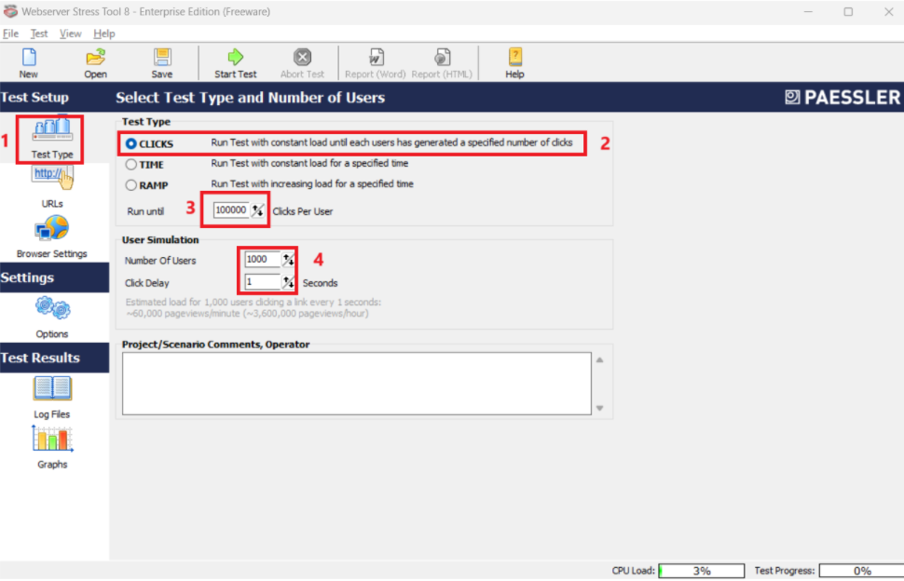This screenshot has width=904, height=581.
Task: Click the Click Delay spinner arrows
Action: coord(288,282)
